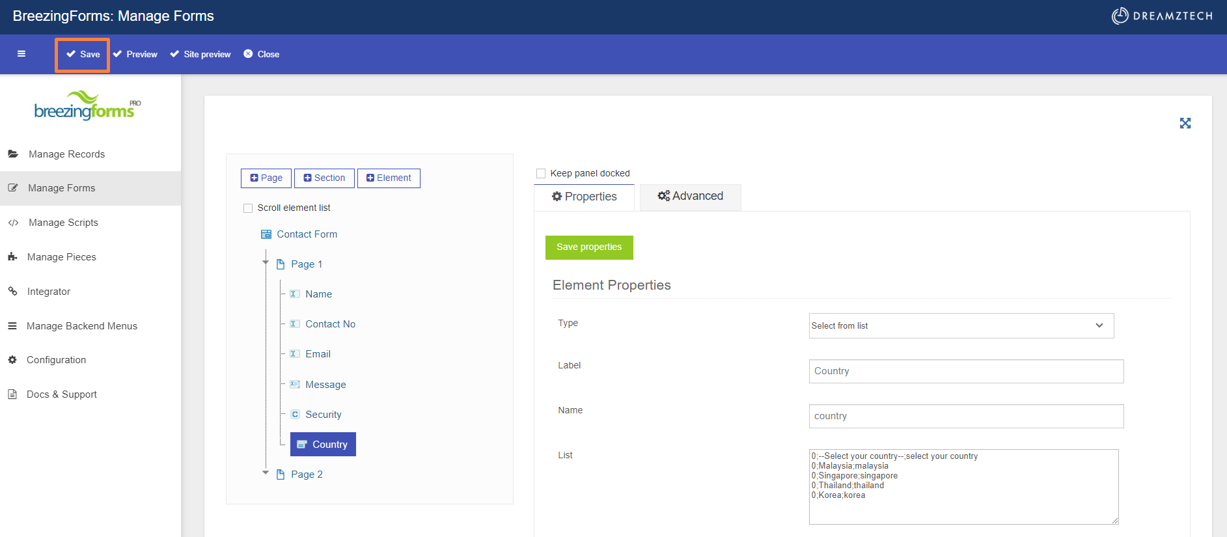1227x537 pixels.
Task: Open the Type dropdown list
Action: (961, 326)
